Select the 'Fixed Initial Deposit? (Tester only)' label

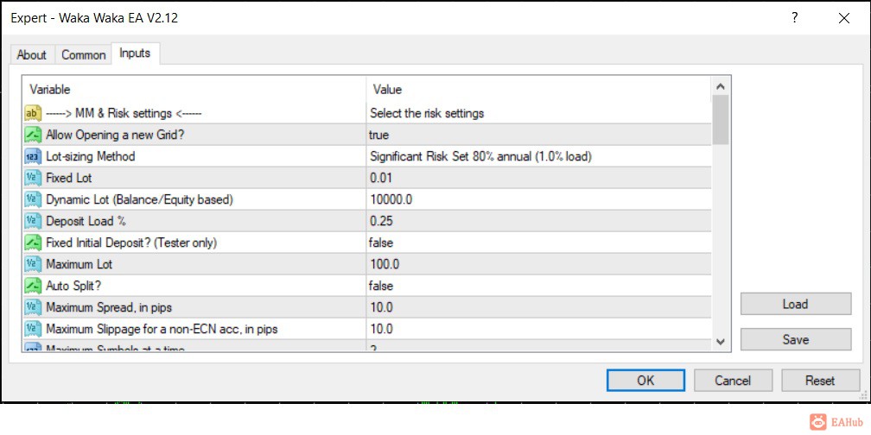coord(131,243)
